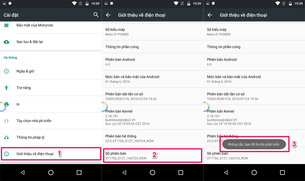Screen dimensions: 305x181
Task: Tap Phiên bản Android 6.0 in middle screen
Action: (152, 62)
